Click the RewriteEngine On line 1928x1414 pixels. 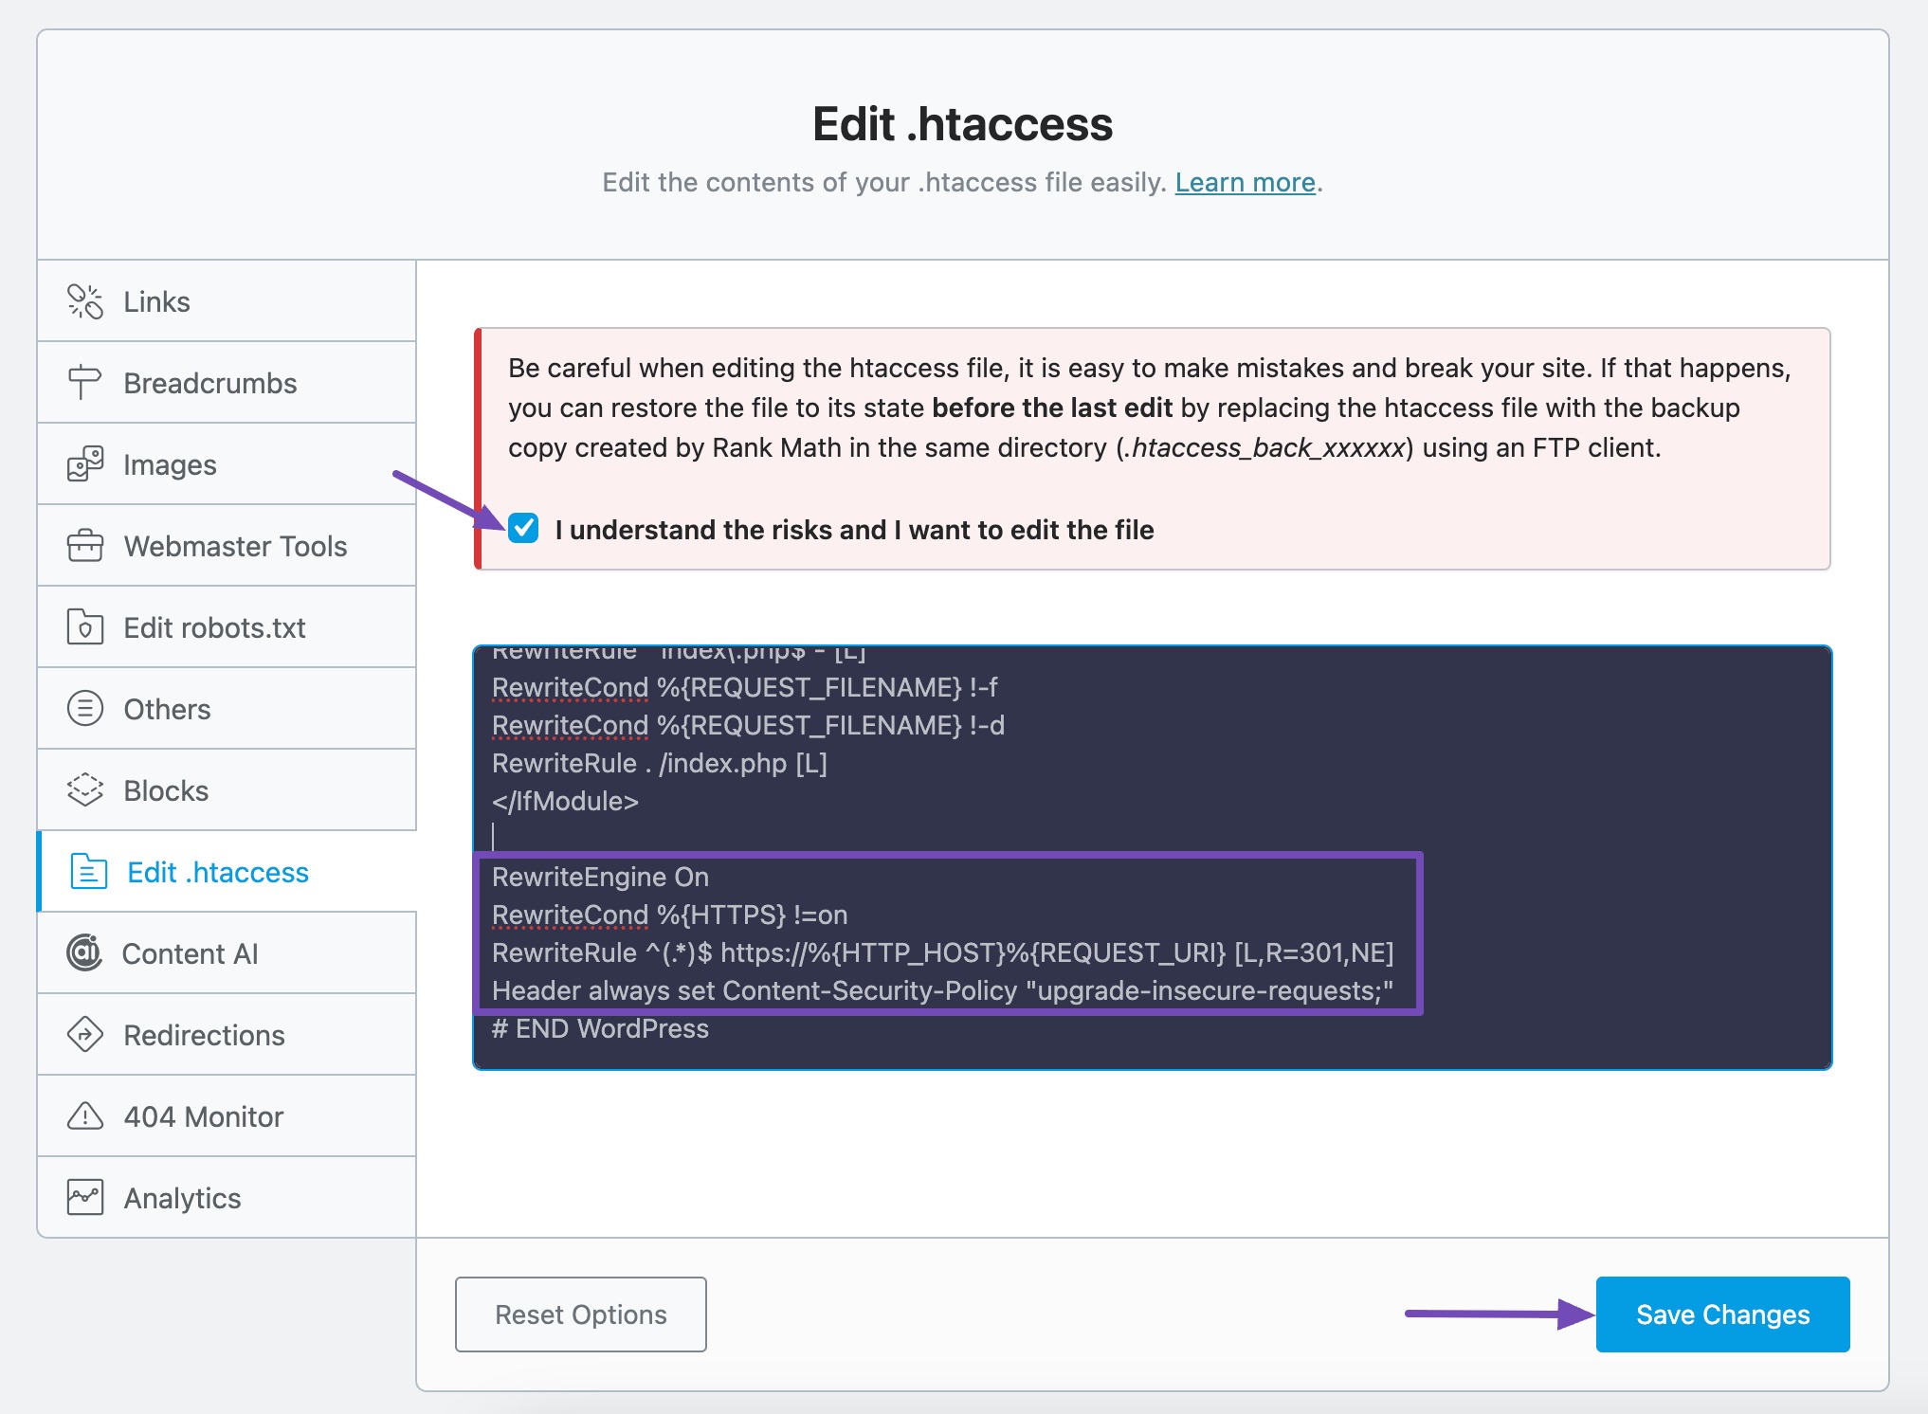(x=600, y=878)
